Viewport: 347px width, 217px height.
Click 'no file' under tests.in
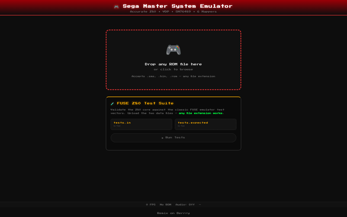coord(117,126)
